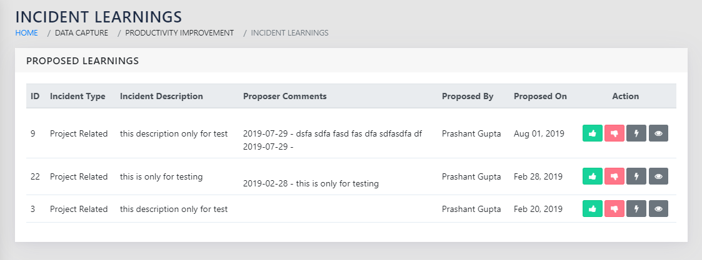Viewport: 702px width, 260px height.
Task: View details of ID 22 via eye icon
Action: (658, 176)
